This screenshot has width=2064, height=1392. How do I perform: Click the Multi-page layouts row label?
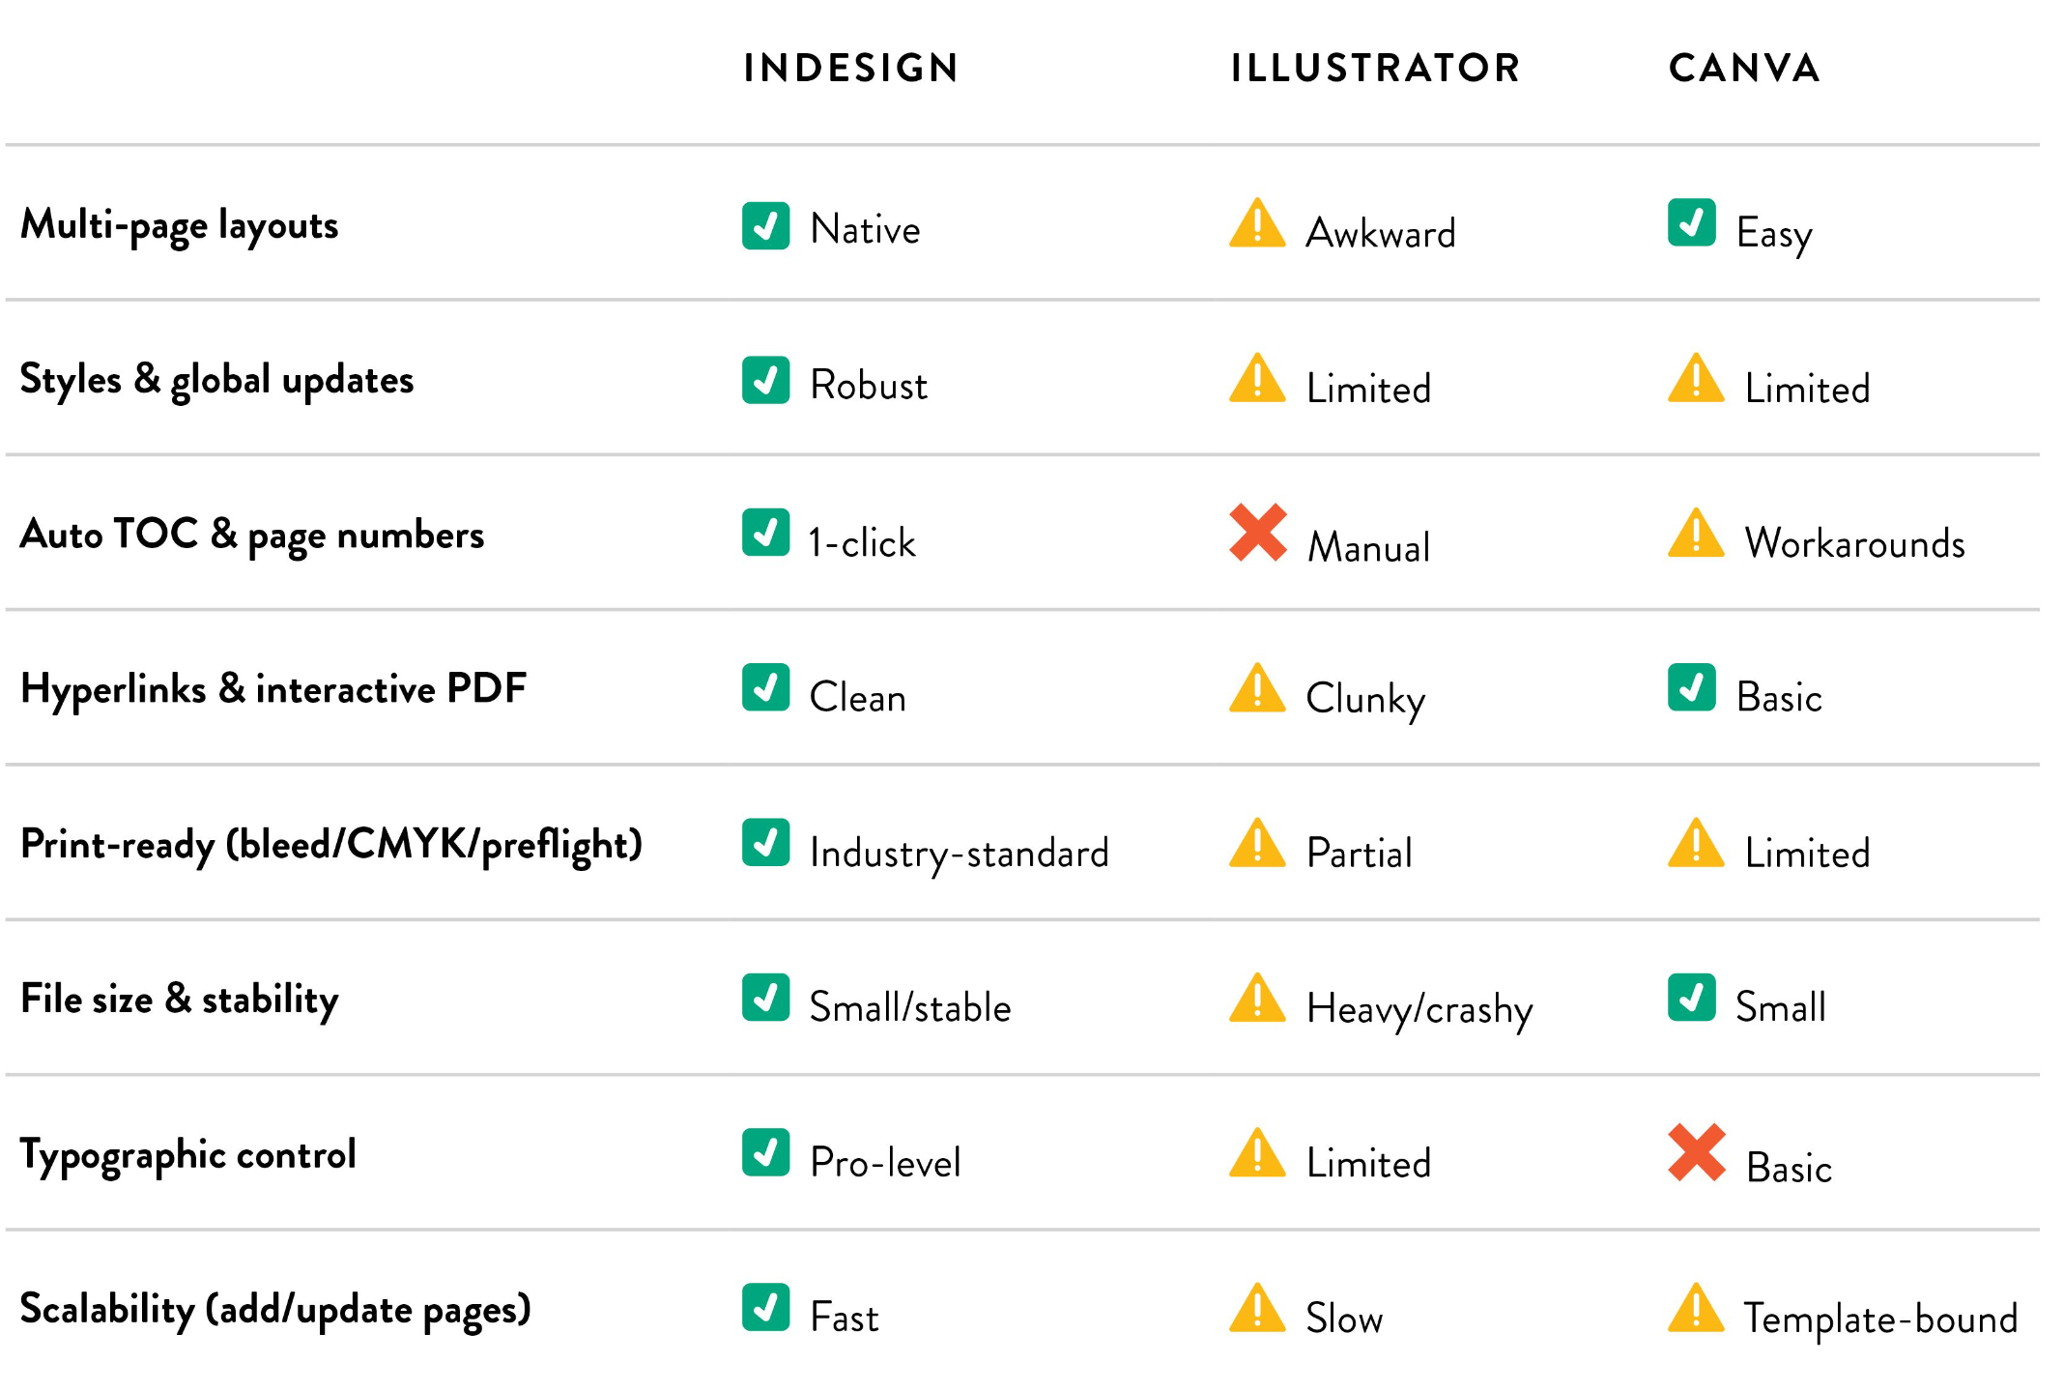pos(180,226)
